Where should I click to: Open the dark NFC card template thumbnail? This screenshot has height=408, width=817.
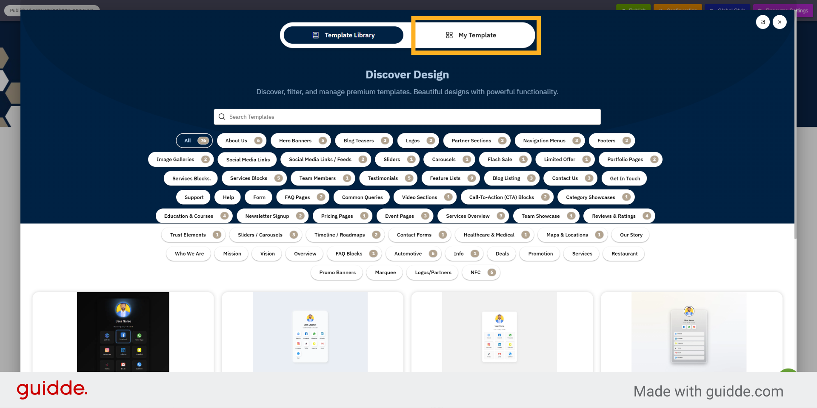click(x=123, y=332)
